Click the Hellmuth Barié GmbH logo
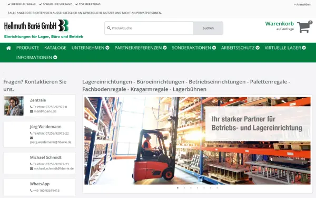The width and height of the screenshot is (316, 198). coord(36,26)
